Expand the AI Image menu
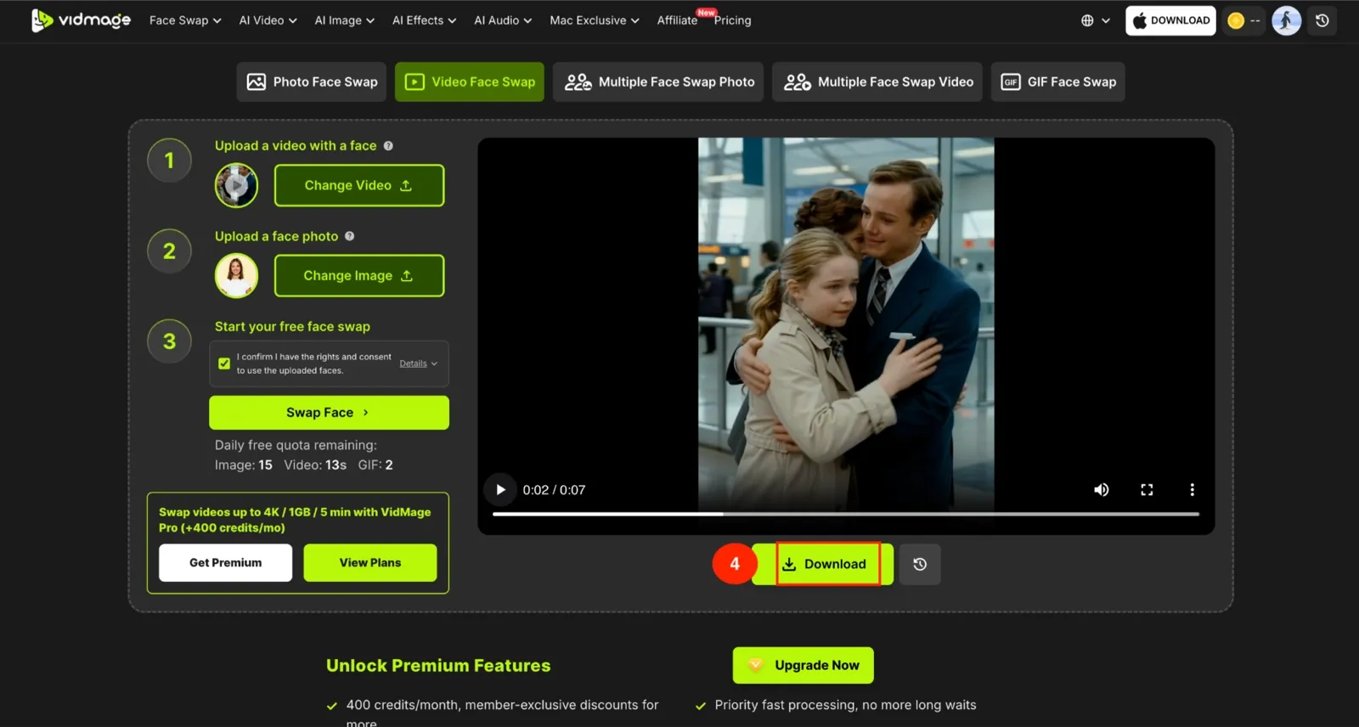Viewport: 1359px width, 727px height. point(344,20)
